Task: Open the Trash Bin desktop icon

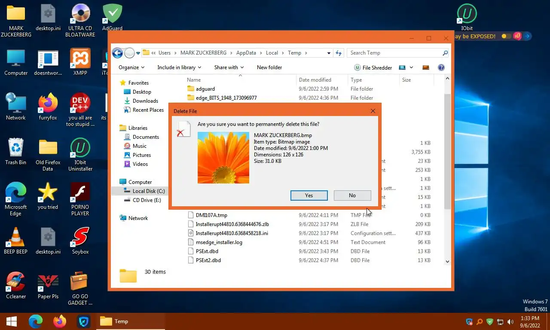Action: pyautogui.click(x=16, y=151)
